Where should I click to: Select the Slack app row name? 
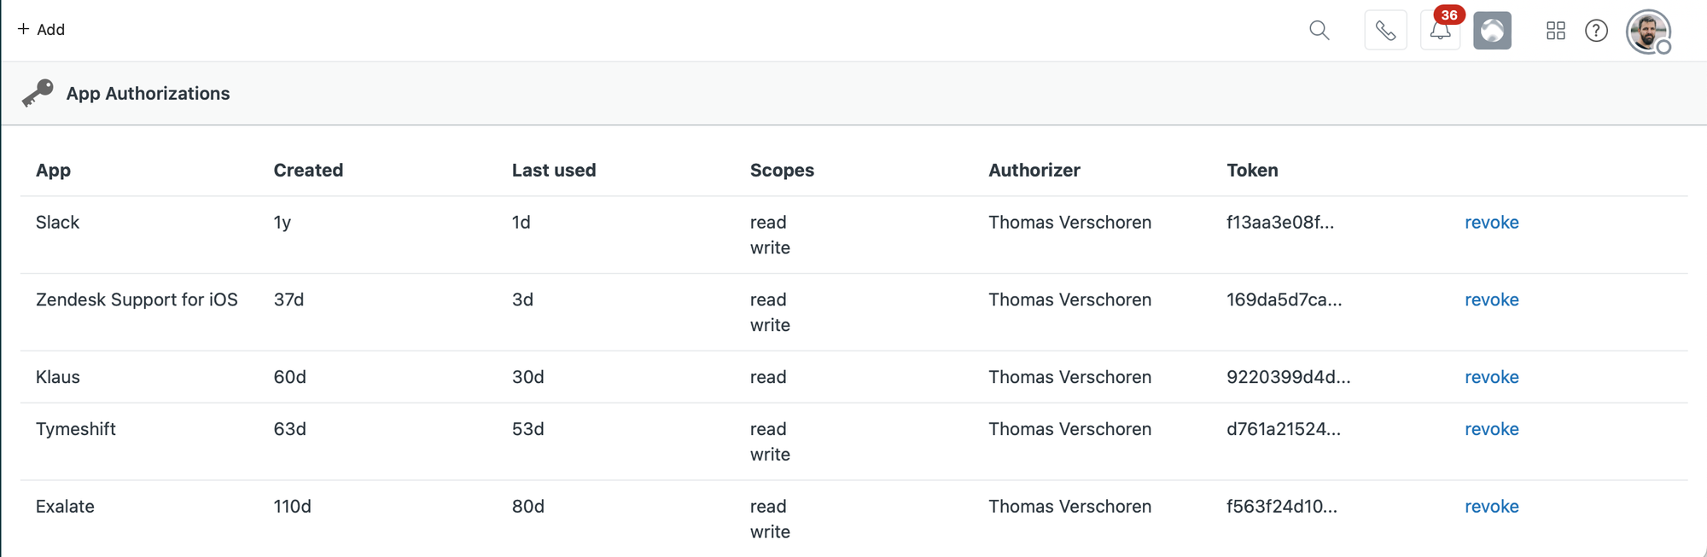57,223
